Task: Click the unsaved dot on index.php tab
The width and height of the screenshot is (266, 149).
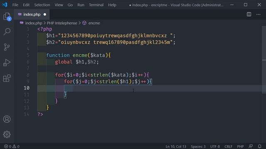Action: [45, 14]
